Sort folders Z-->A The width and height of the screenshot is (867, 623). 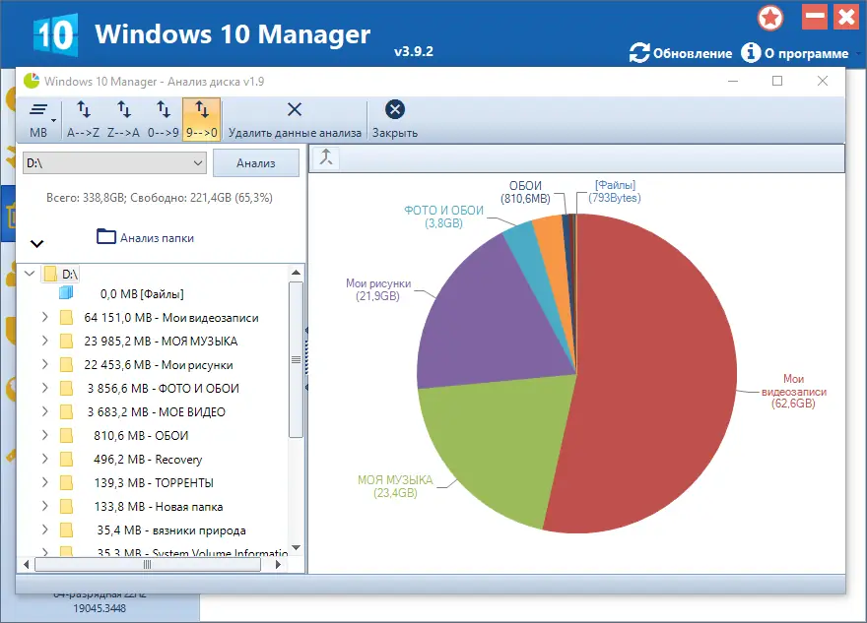click(124, 119)
